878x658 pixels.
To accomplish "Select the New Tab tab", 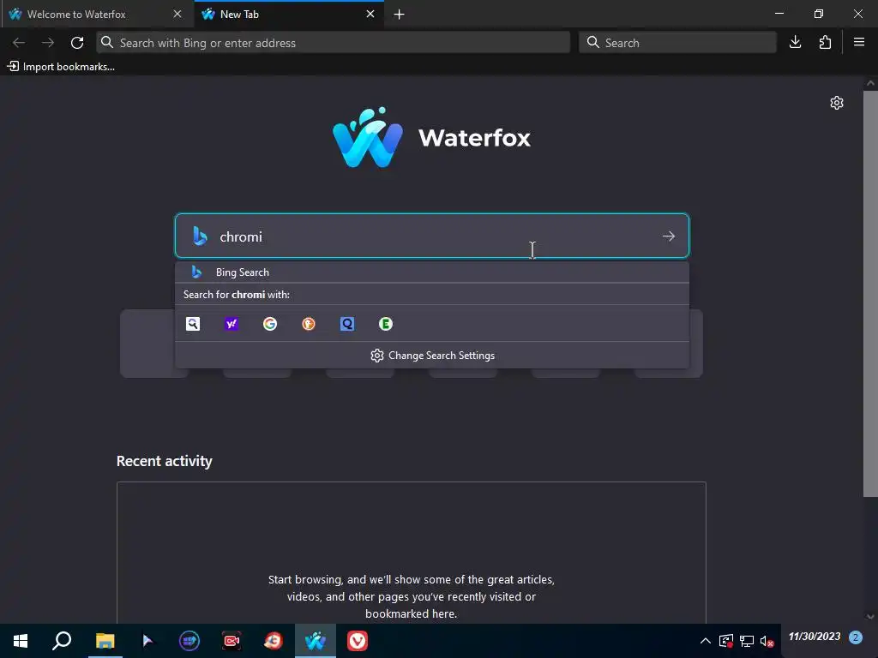I will click(x=289, y=14).
